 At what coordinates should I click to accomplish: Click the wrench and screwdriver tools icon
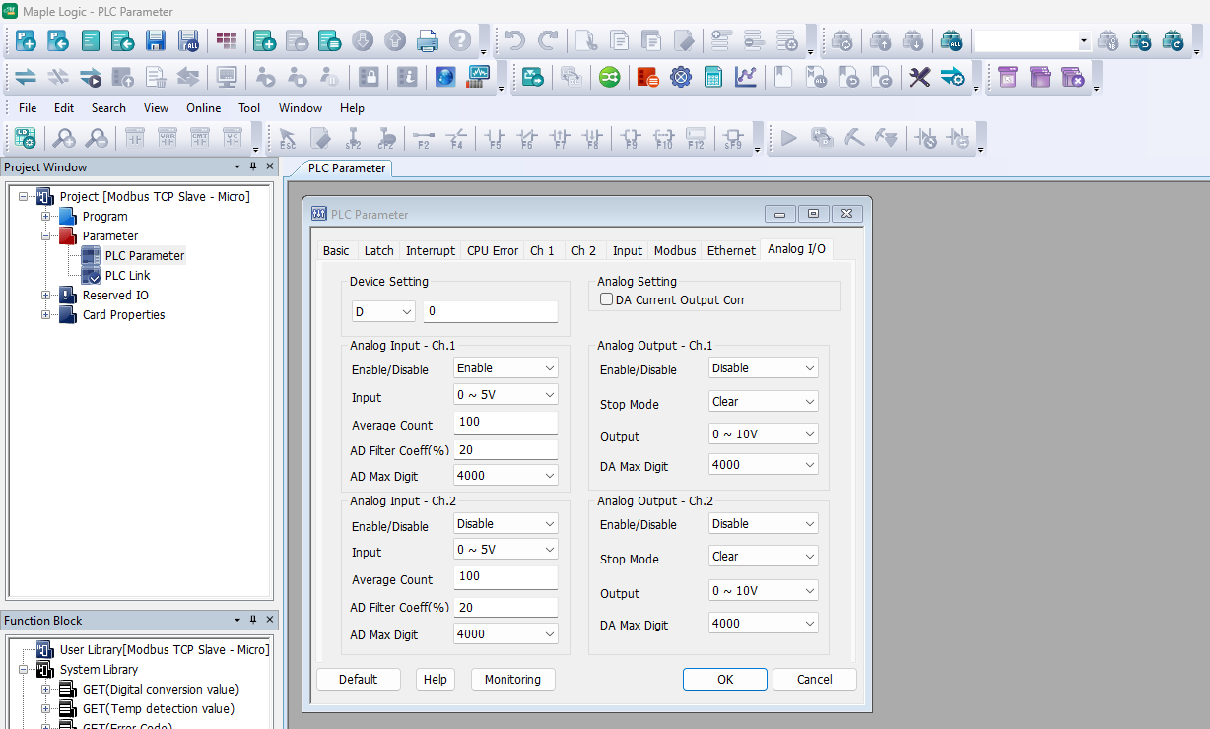point(919,77)
